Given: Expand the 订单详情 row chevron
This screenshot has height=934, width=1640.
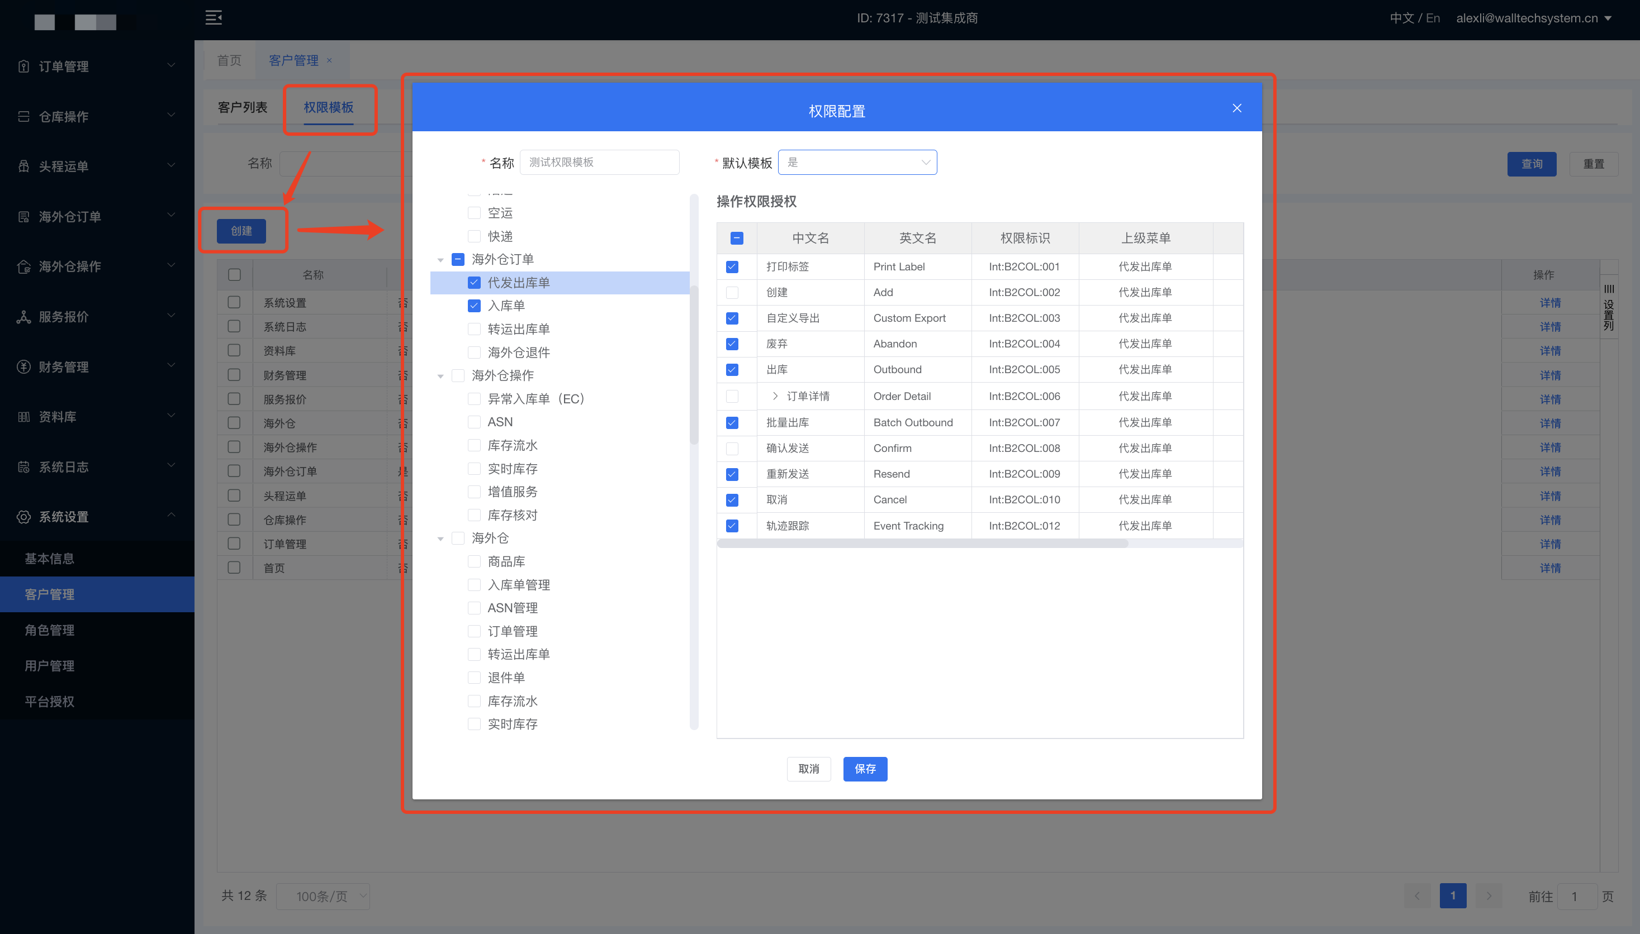Looking at the screenshot, I should 775,397.
